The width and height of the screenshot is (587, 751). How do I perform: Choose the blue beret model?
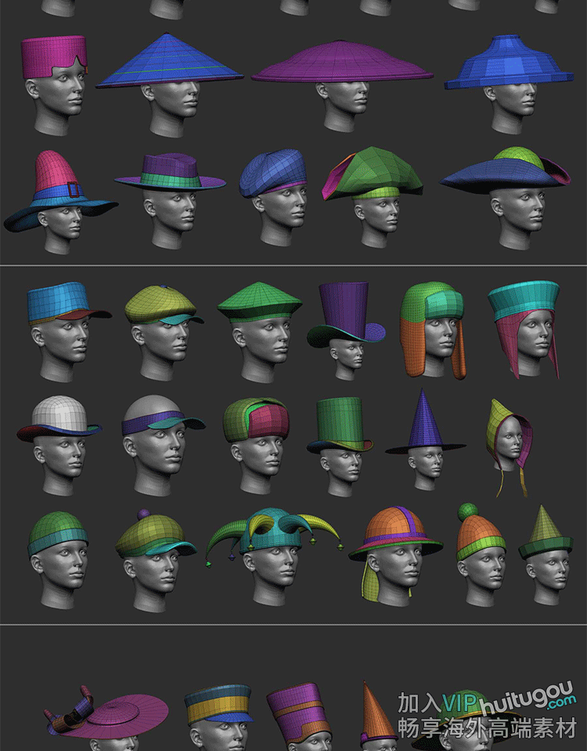(273, 173)
